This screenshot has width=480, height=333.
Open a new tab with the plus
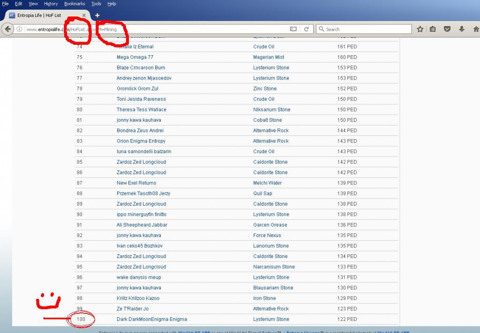97,15
